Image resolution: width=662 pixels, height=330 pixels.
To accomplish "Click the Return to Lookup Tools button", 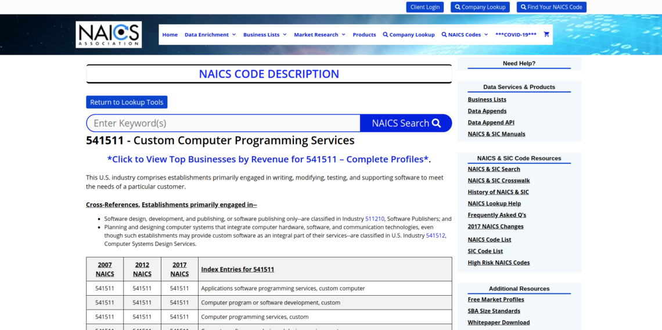I will point(127,102).
